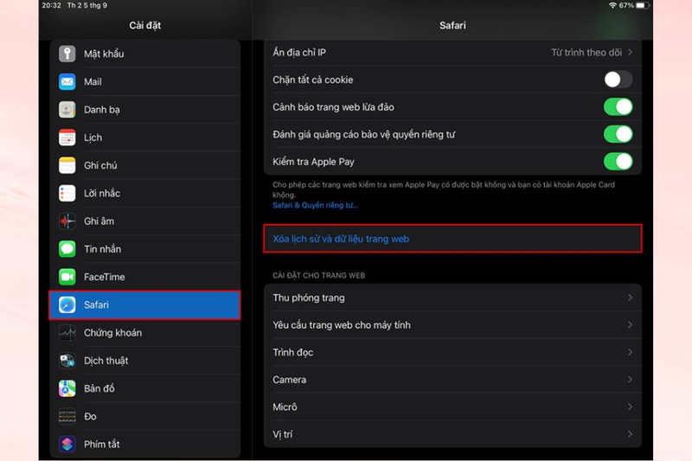Open Thu phóng trang chevron

[x=631, y=298]
